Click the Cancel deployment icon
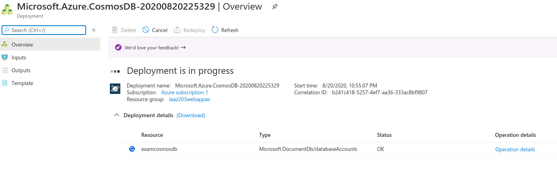This screenshot has height=179, width=557. pyautogui.click(x=146, y=30)
